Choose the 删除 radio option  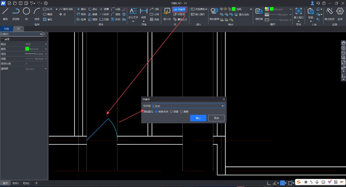tap(181, 112)
